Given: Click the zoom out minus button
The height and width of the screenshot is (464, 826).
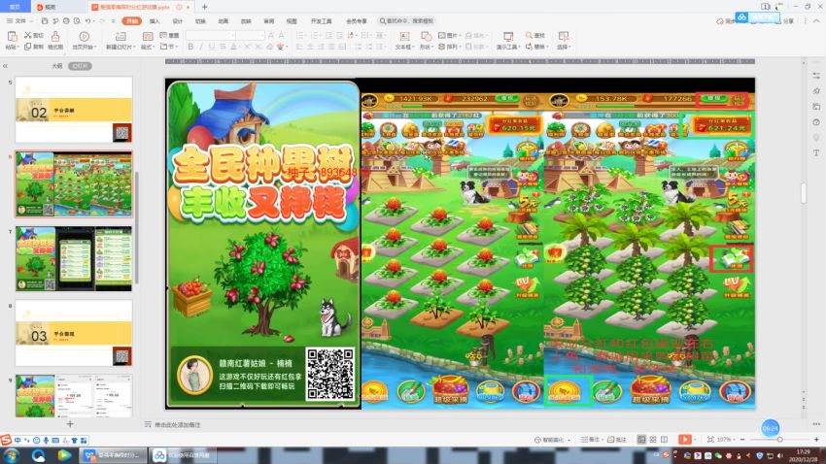Looking at the screenshot, I should click(742, 440).
